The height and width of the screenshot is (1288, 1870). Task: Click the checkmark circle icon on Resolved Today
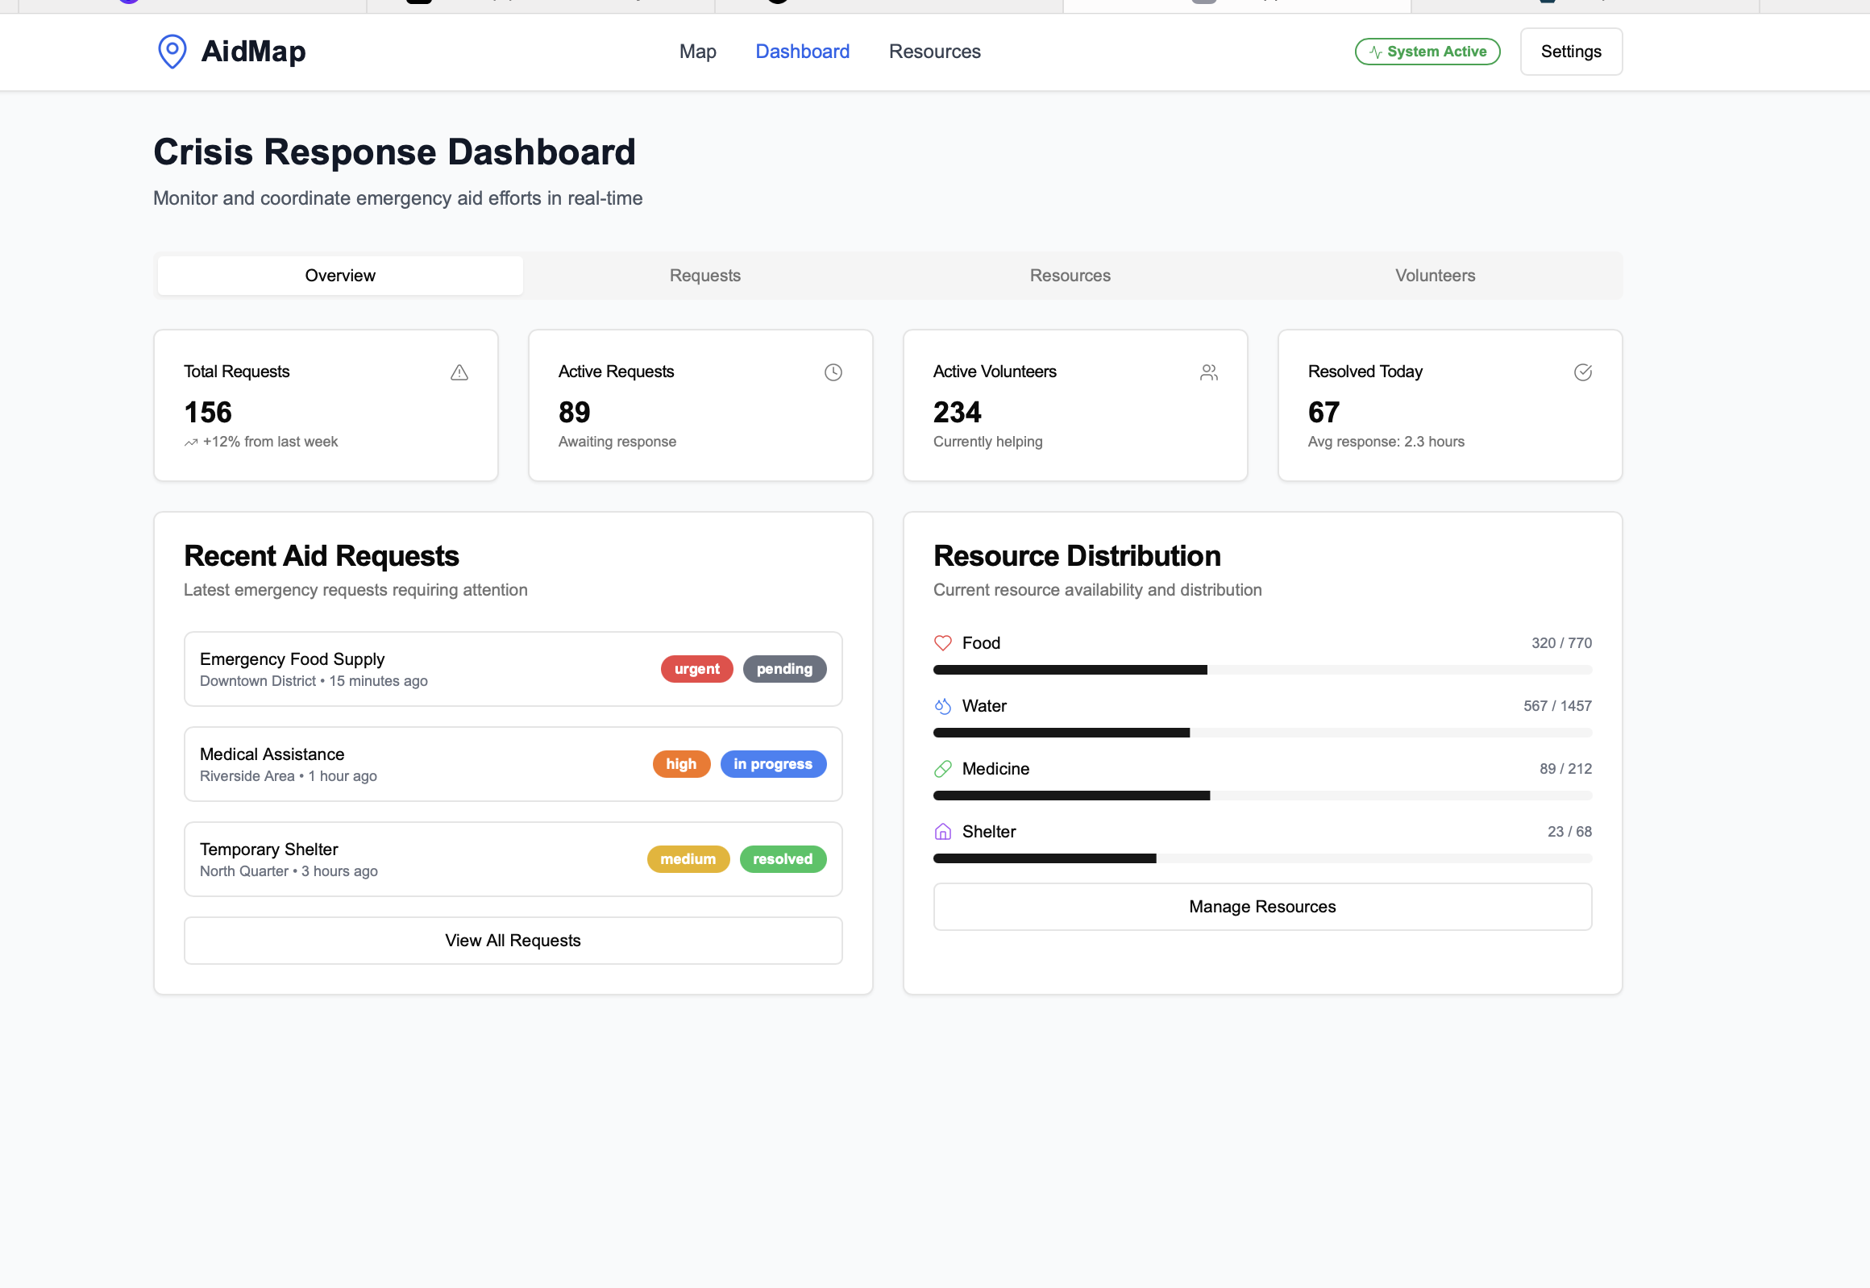pos(1583,372)
